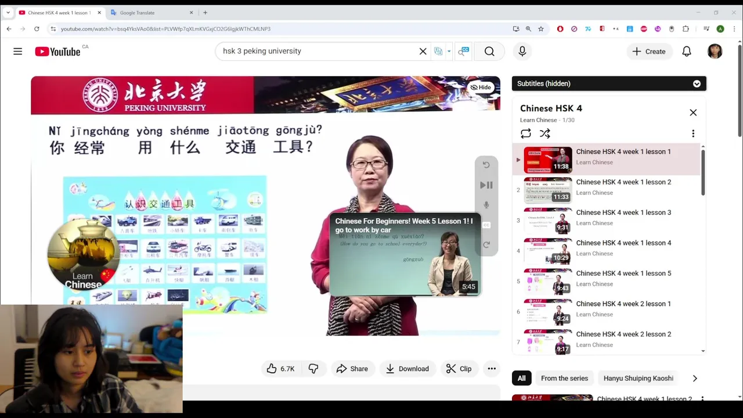Play Chinese HSK 4 week 1 lesson 5
Image resolution: width=743 pixels, height=418 pixels.
tap(607, 281)
